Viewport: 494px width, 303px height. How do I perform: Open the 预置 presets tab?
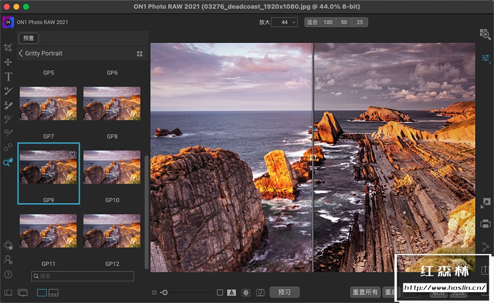(x=28, y=38)
